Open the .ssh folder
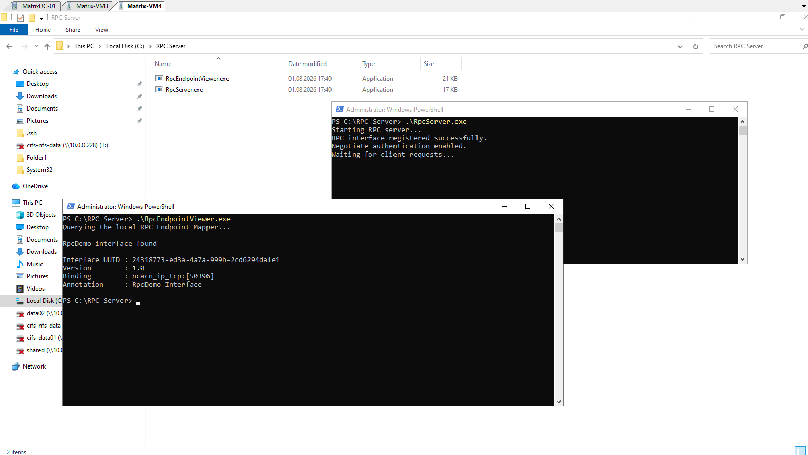 pyautogui.click(x=32, y=133)
